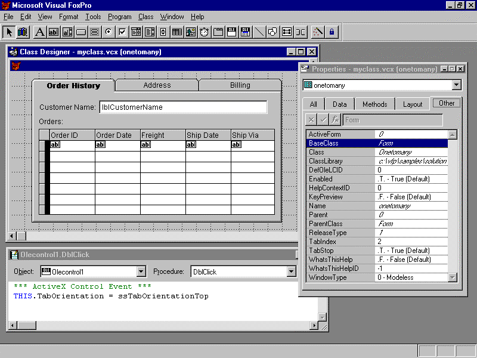
Task: Select the Order History page tab
Action: (73, 85)
